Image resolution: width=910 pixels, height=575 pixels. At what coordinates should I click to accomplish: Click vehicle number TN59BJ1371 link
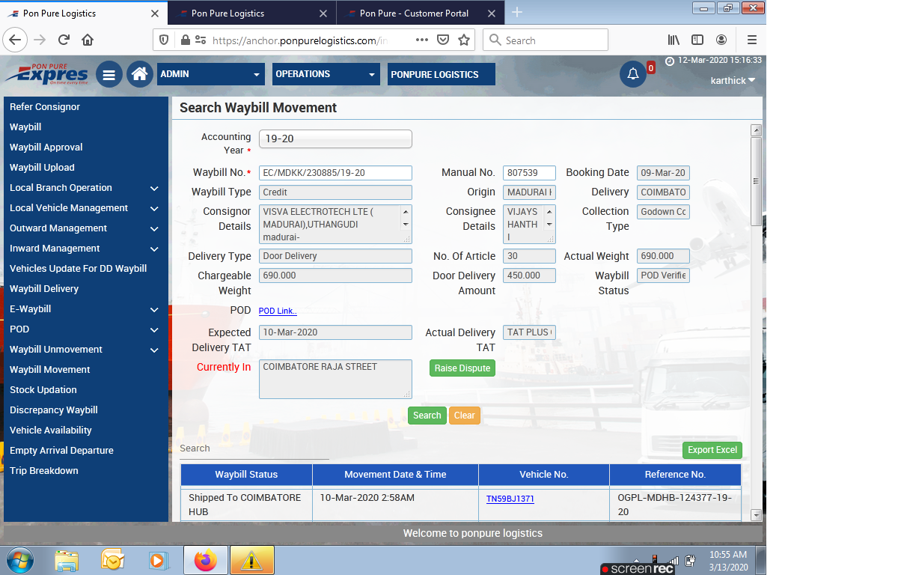point(510,499)
